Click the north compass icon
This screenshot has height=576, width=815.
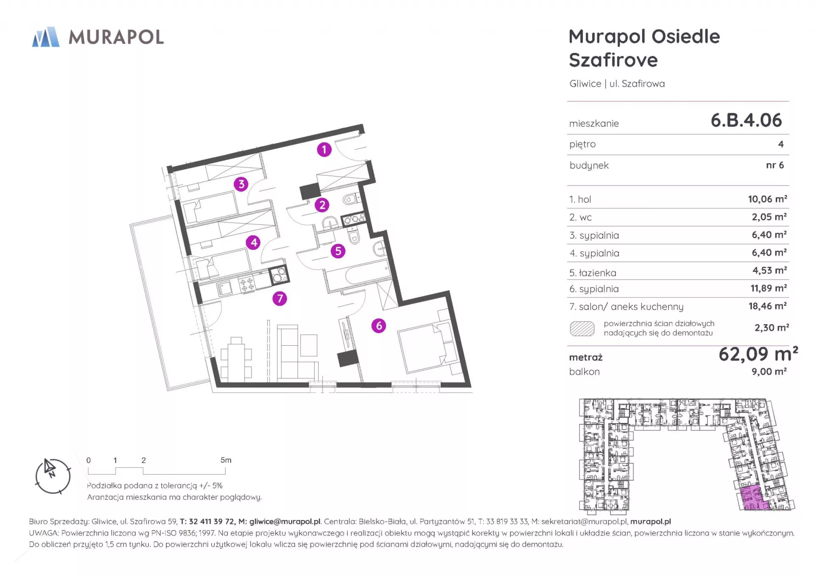tap(53, 476)
